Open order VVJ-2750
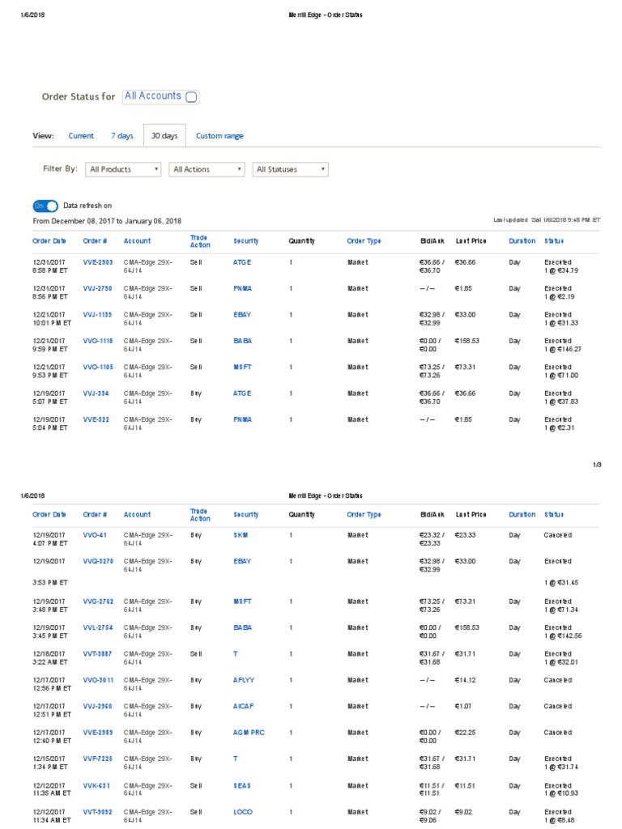The height and width of the screenshot is (829, 622). (x=97, y=289)
